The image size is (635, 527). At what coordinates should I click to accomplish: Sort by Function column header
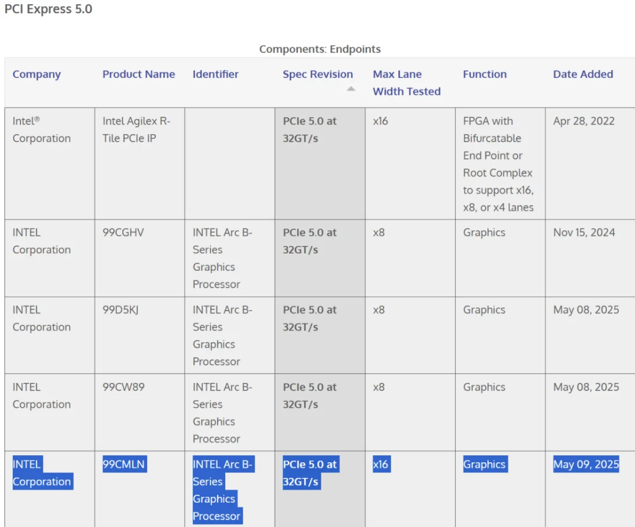click(484, 74)
